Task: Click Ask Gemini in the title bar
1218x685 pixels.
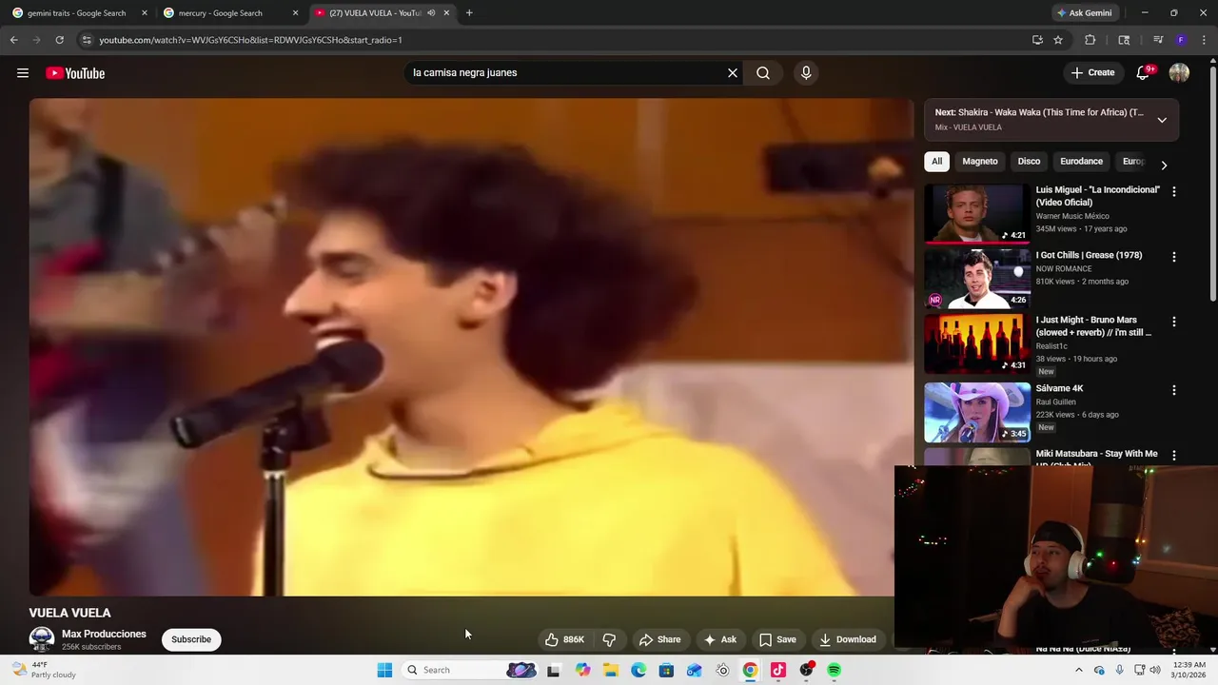Action: pos(1085,13)
